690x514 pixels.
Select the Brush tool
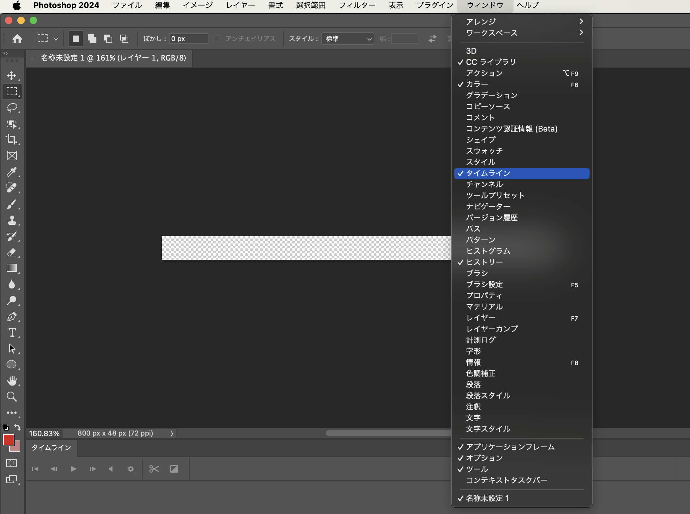click(12, 204)
